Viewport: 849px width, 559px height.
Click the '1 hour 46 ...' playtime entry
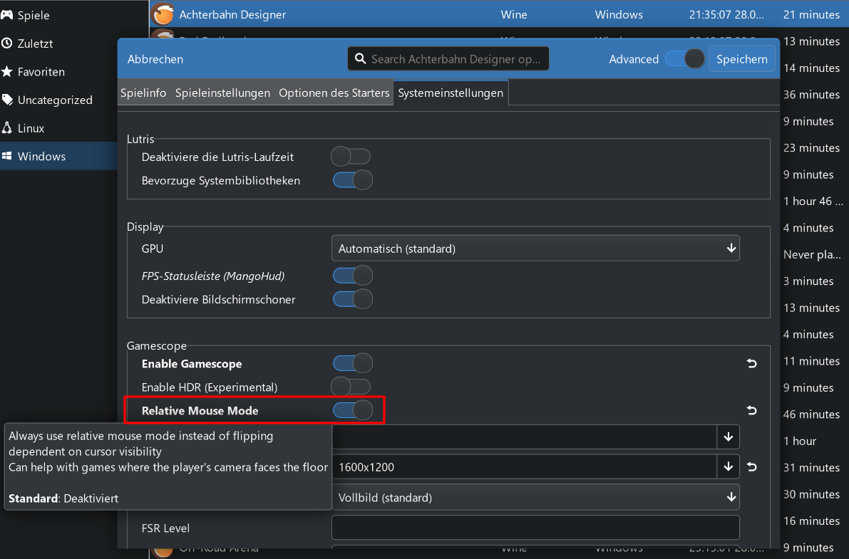pos(813,202)
